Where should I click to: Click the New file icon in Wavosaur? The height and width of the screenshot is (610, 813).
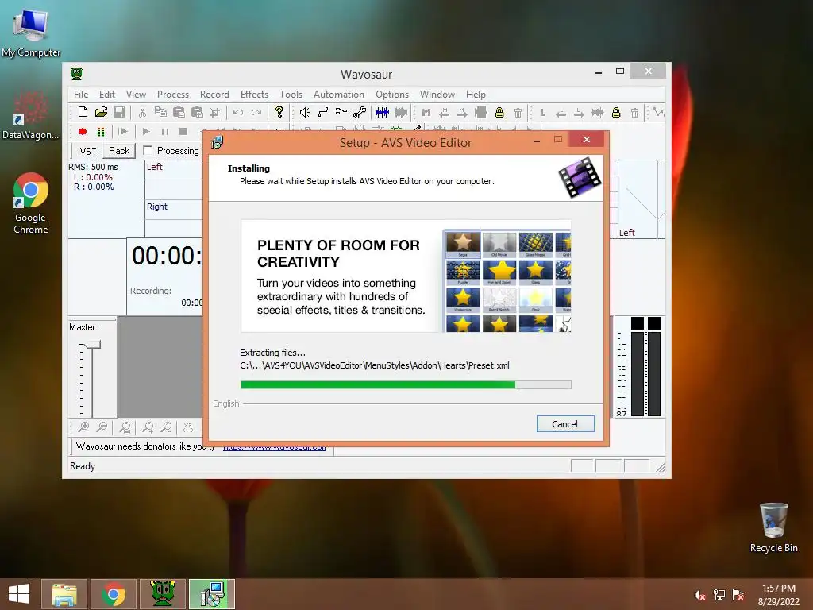coord(83,112)
